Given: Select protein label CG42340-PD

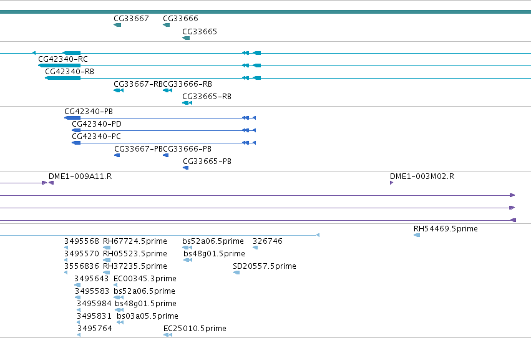Looking at the screenshot, I should 97,124.
